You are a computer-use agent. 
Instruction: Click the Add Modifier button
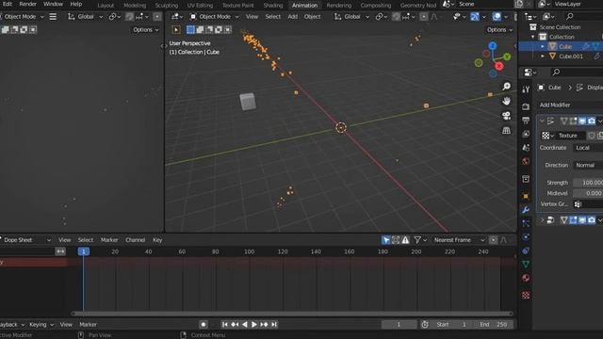point(570,105)
